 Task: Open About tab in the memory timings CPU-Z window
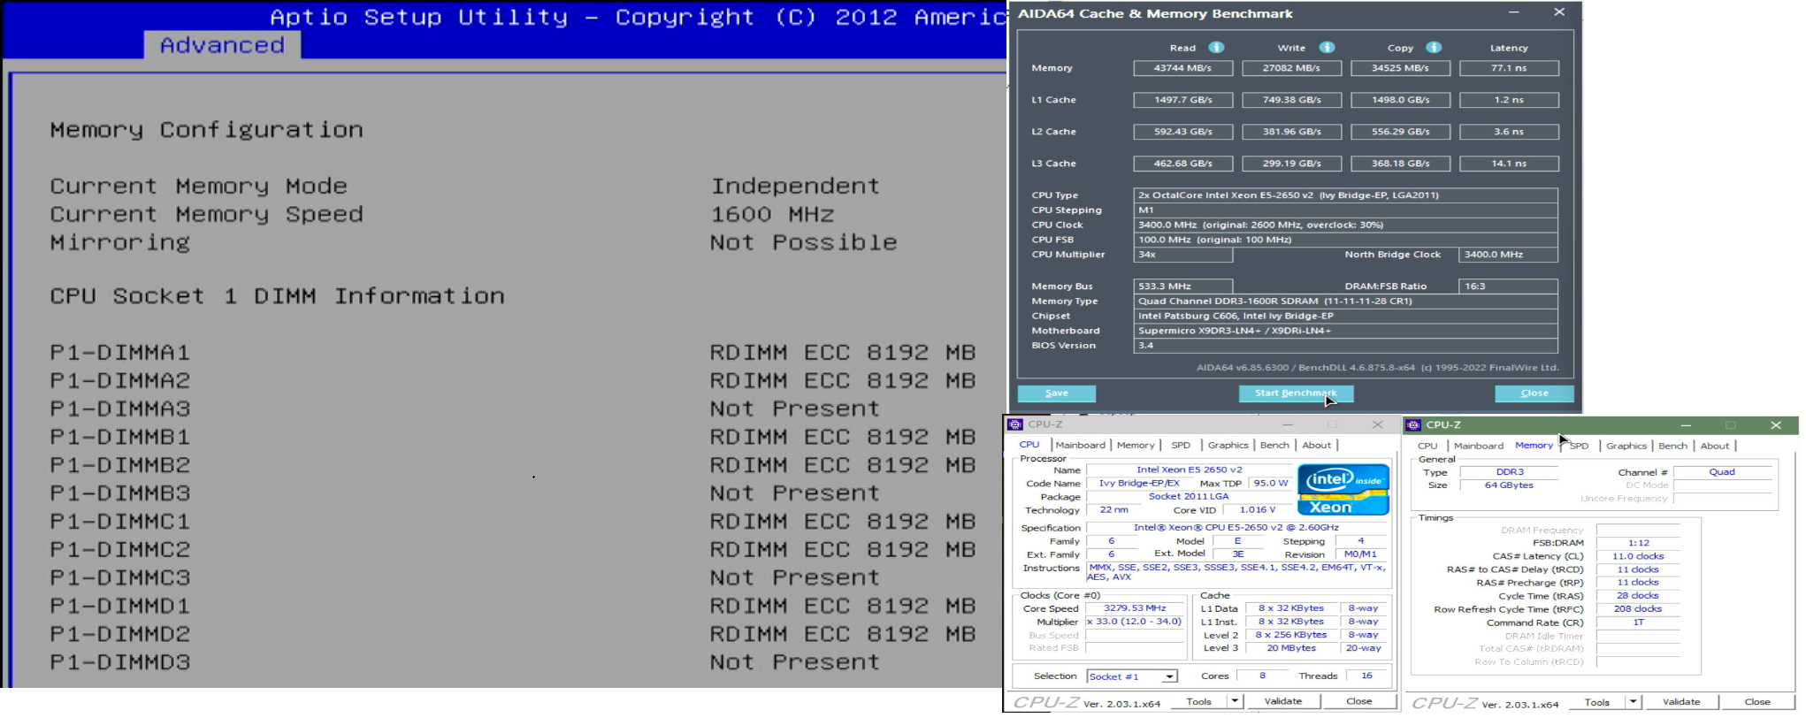pos(1714,447)
